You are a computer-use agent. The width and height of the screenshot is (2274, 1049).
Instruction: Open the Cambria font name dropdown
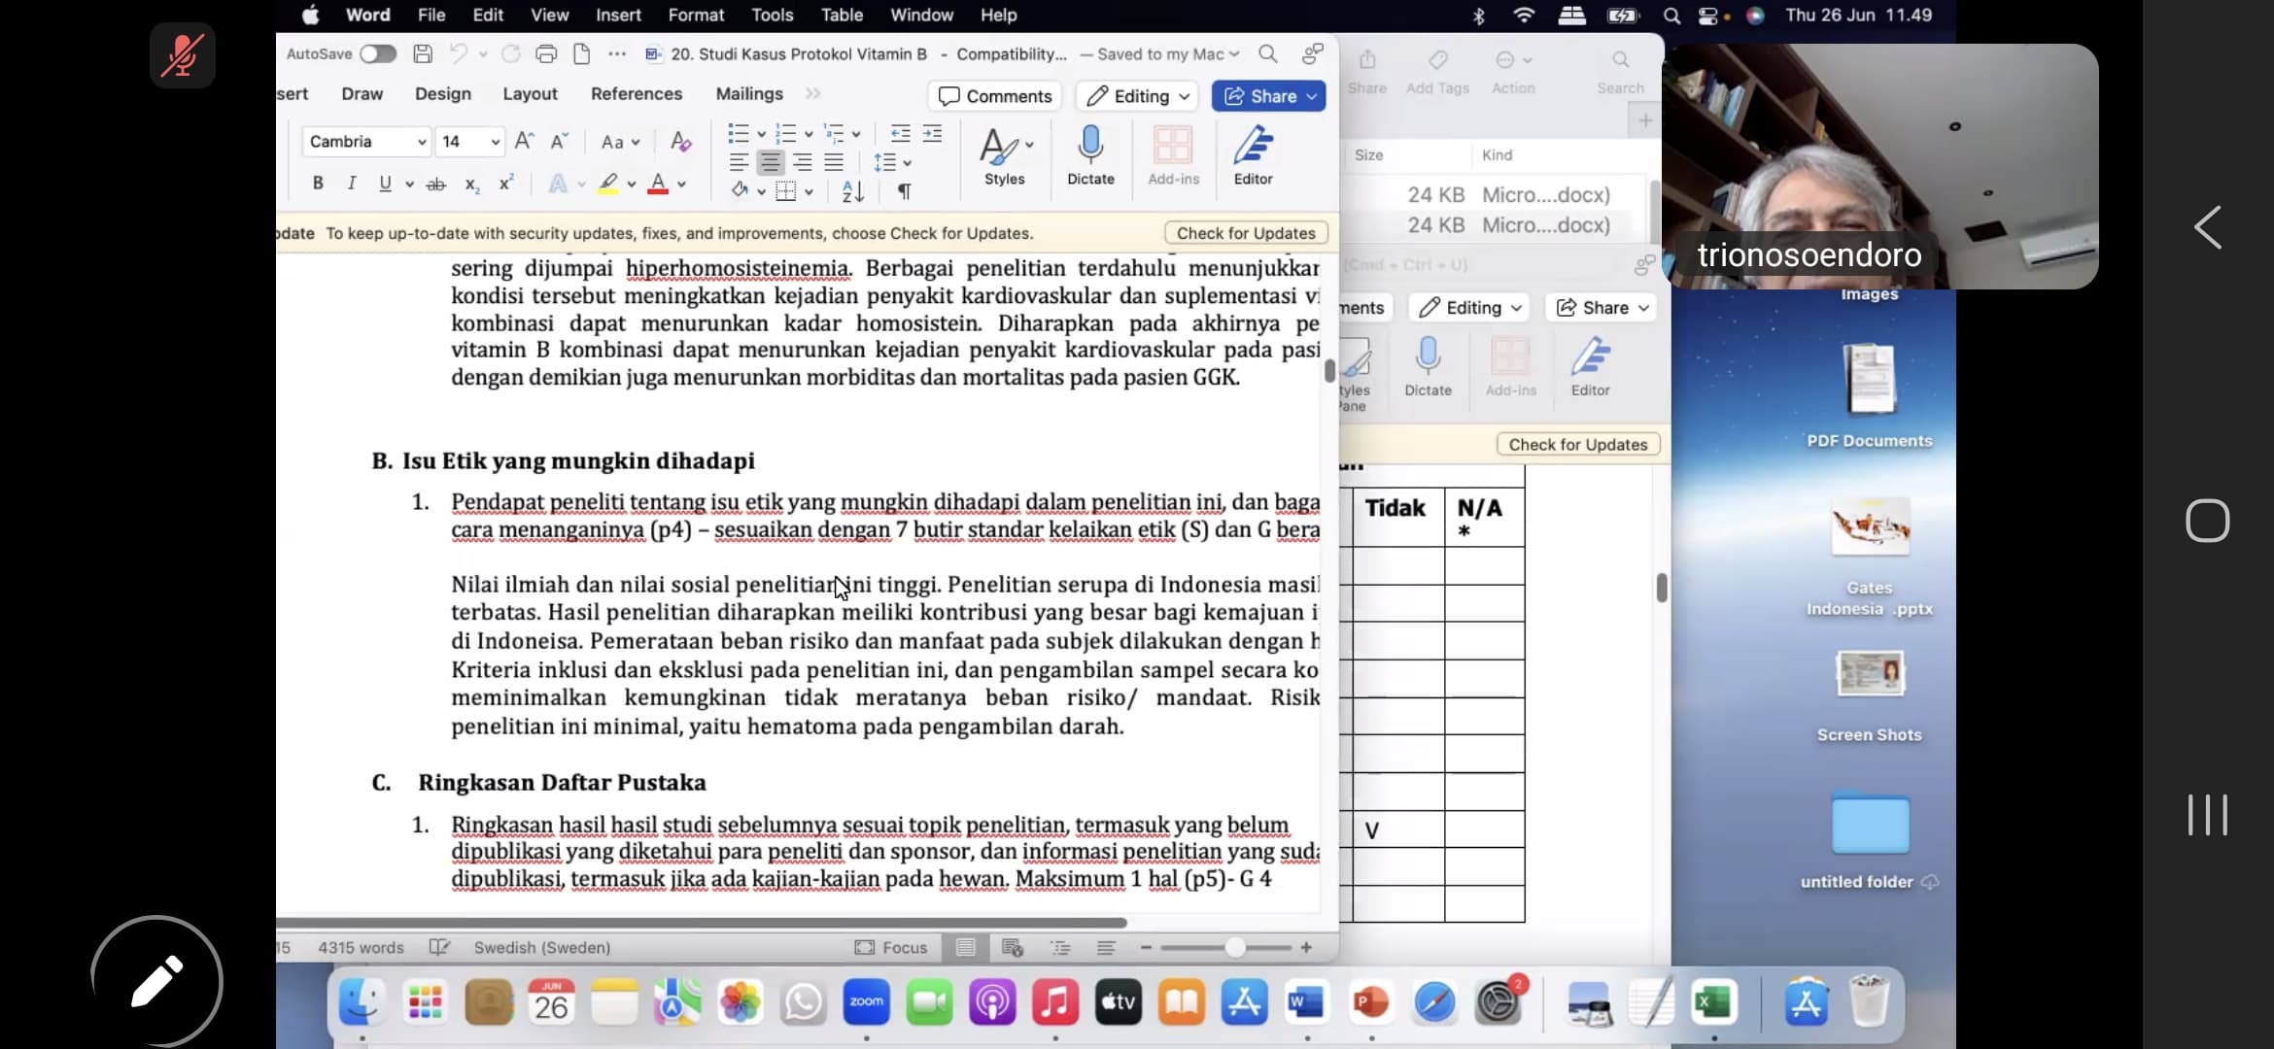[366, 142]
